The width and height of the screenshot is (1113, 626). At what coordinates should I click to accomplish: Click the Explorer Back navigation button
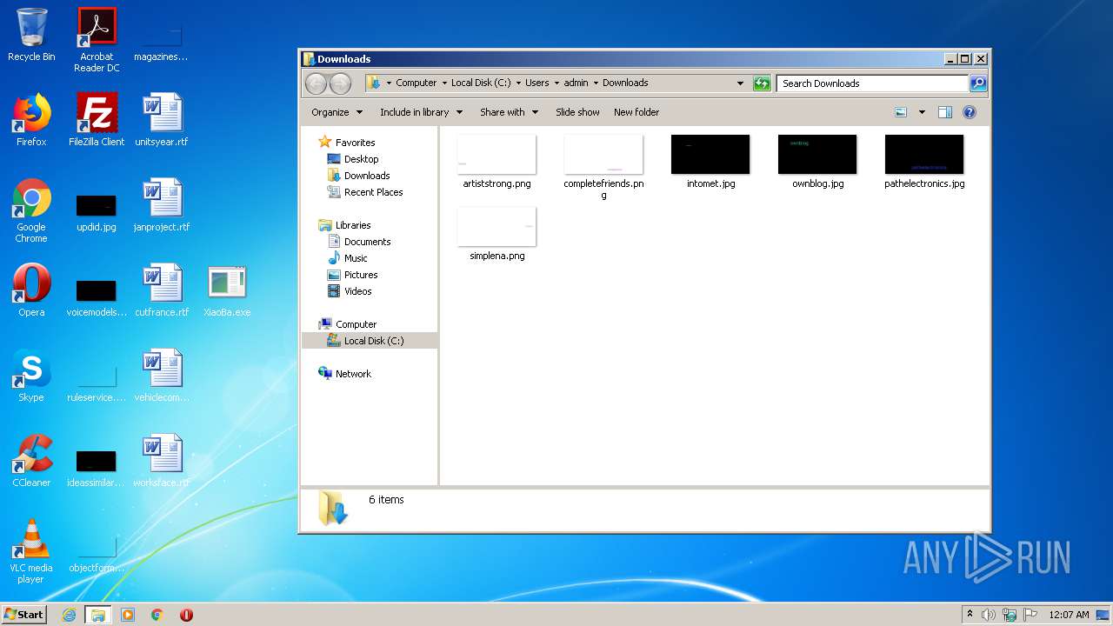[316, 83]
